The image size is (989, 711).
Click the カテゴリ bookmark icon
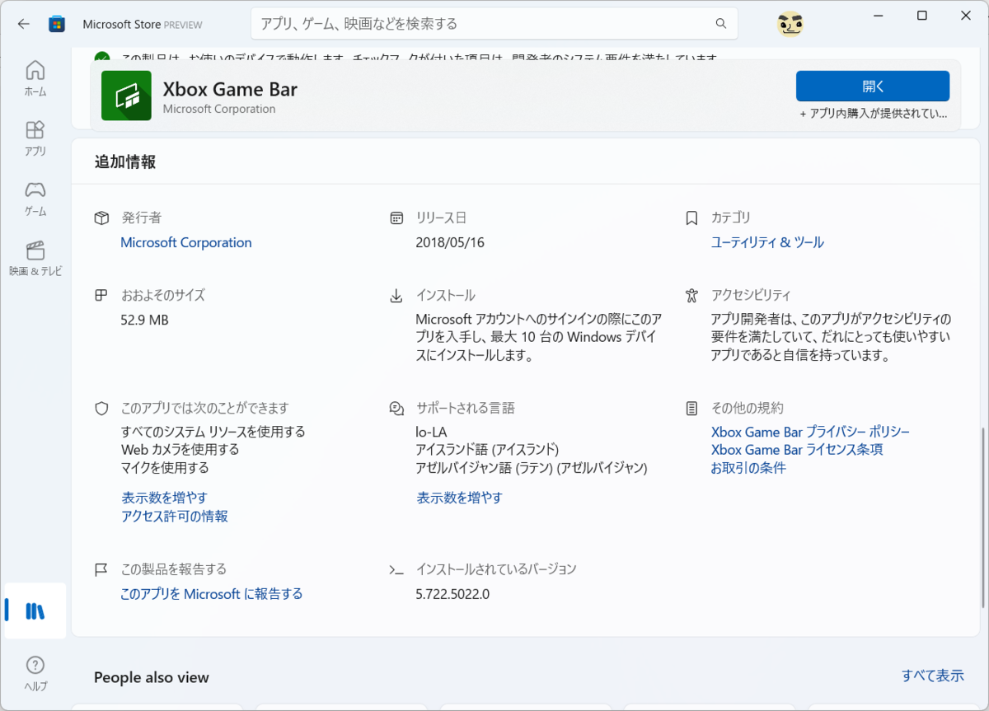pos(691,218)
